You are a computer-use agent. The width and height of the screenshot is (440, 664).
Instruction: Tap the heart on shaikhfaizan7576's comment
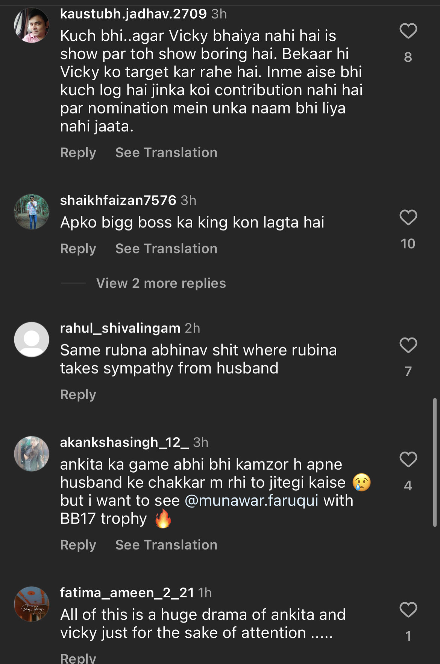[x=408, y=218]
